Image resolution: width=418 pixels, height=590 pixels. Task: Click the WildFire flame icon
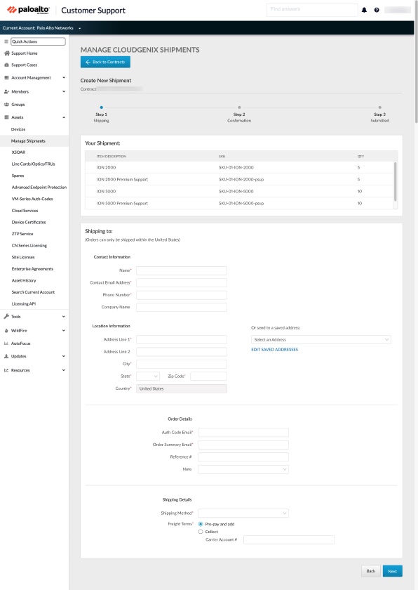[6, 330]
